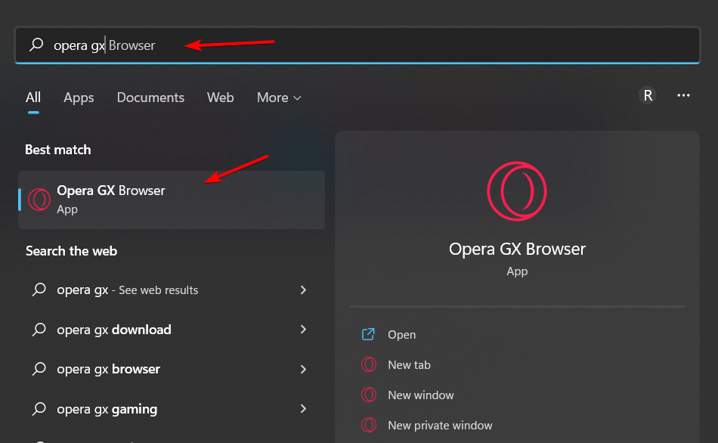Click the Open external-link icon
This screenshot has width=718, height=443.
click(x=368, y=334)
